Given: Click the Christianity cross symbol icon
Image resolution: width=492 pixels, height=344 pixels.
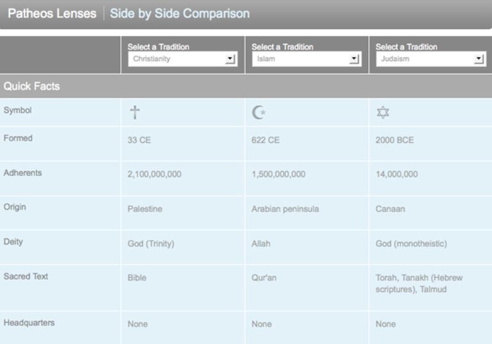Looking at the screenshot, I should tap(135, 112).
